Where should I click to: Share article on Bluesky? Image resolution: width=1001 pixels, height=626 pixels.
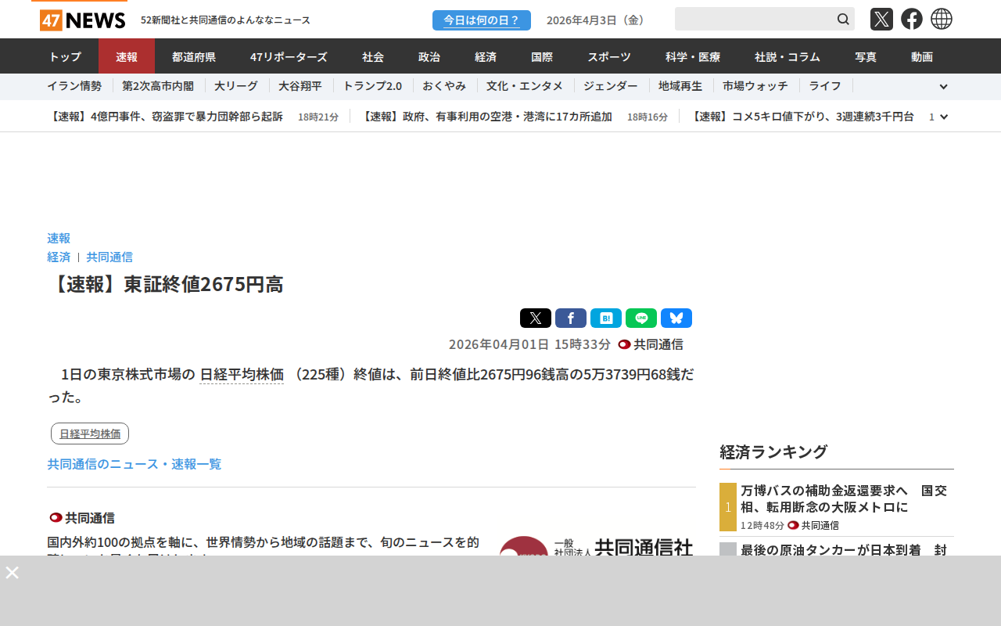tap(676, 318)
